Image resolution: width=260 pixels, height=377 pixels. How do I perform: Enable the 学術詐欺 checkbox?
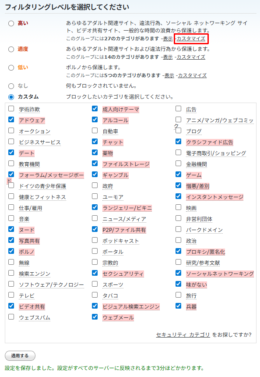coord(11,108)
